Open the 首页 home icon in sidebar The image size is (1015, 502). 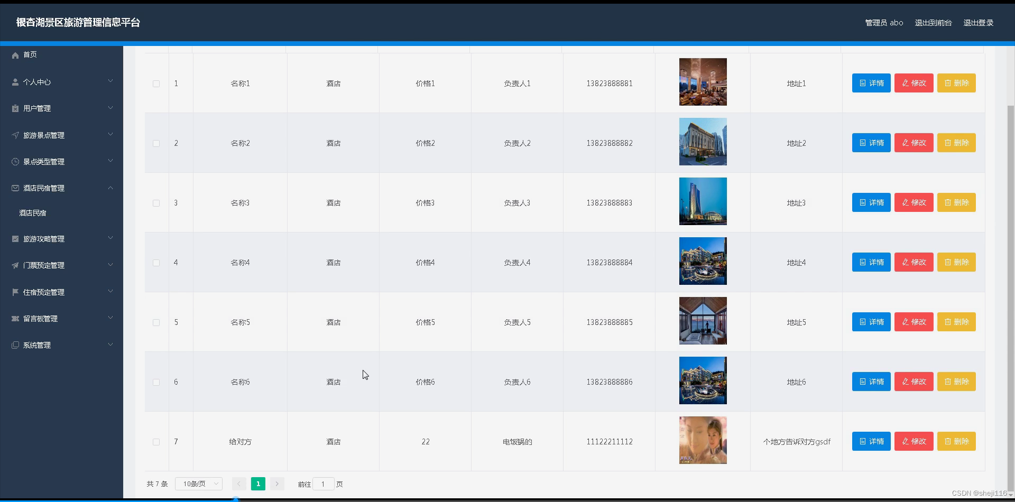click(15, 54)
